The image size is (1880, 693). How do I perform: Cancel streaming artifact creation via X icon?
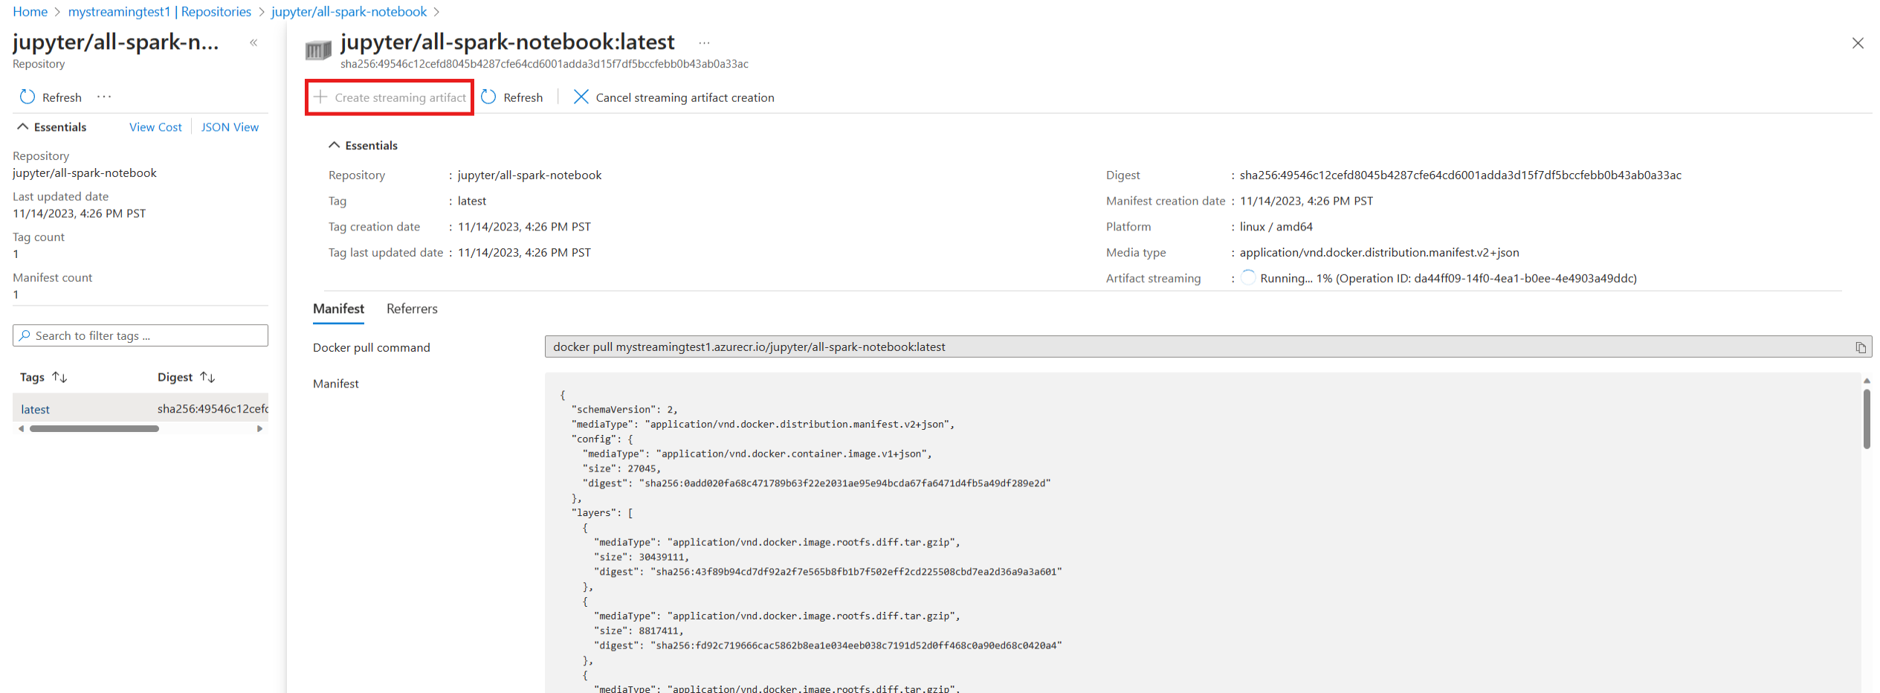(581, 97)
